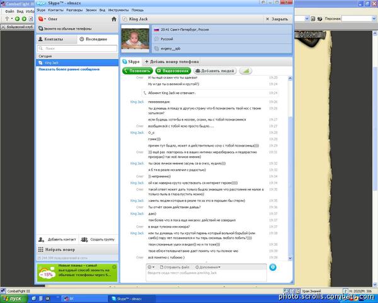Close the green ad banner

coord(114,267)
